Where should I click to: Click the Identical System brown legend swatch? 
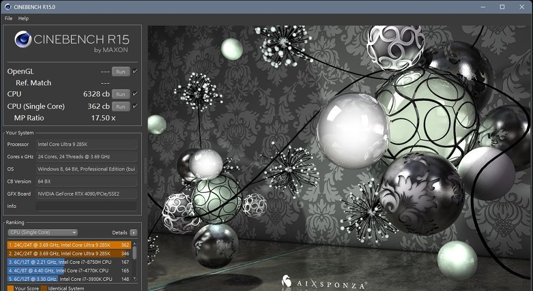point(44,288)
